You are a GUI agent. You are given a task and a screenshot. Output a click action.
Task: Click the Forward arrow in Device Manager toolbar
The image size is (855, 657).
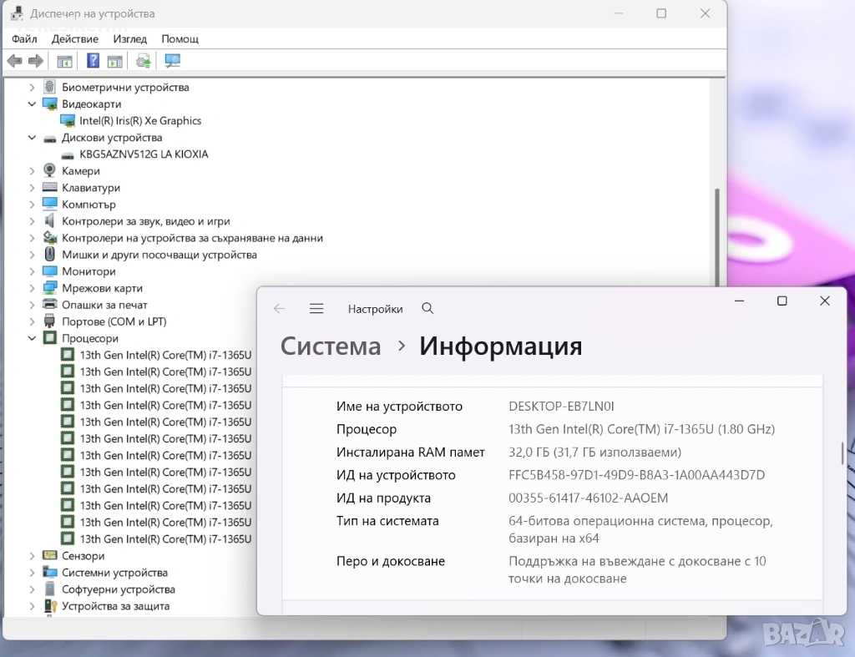point(35,61)
